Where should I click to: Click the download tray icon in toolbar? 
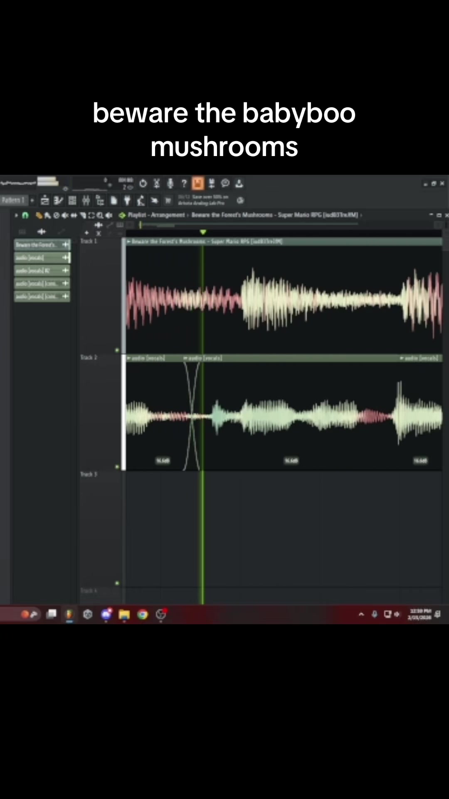(x=239, y=184)
